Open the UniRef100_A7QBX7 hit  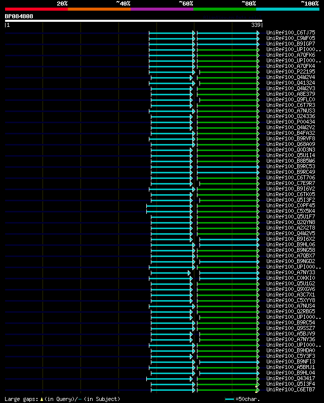click(x=291, y=255)
